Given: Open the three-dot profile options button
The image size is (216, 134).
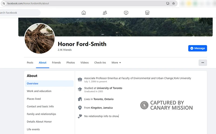Looking at the screenshot, I should (x=203, y=63).
